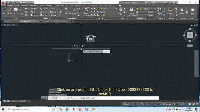The width and height of the screenshot is (200, 112).
Task: Expand the Draw panel
Action: (15, 18)
